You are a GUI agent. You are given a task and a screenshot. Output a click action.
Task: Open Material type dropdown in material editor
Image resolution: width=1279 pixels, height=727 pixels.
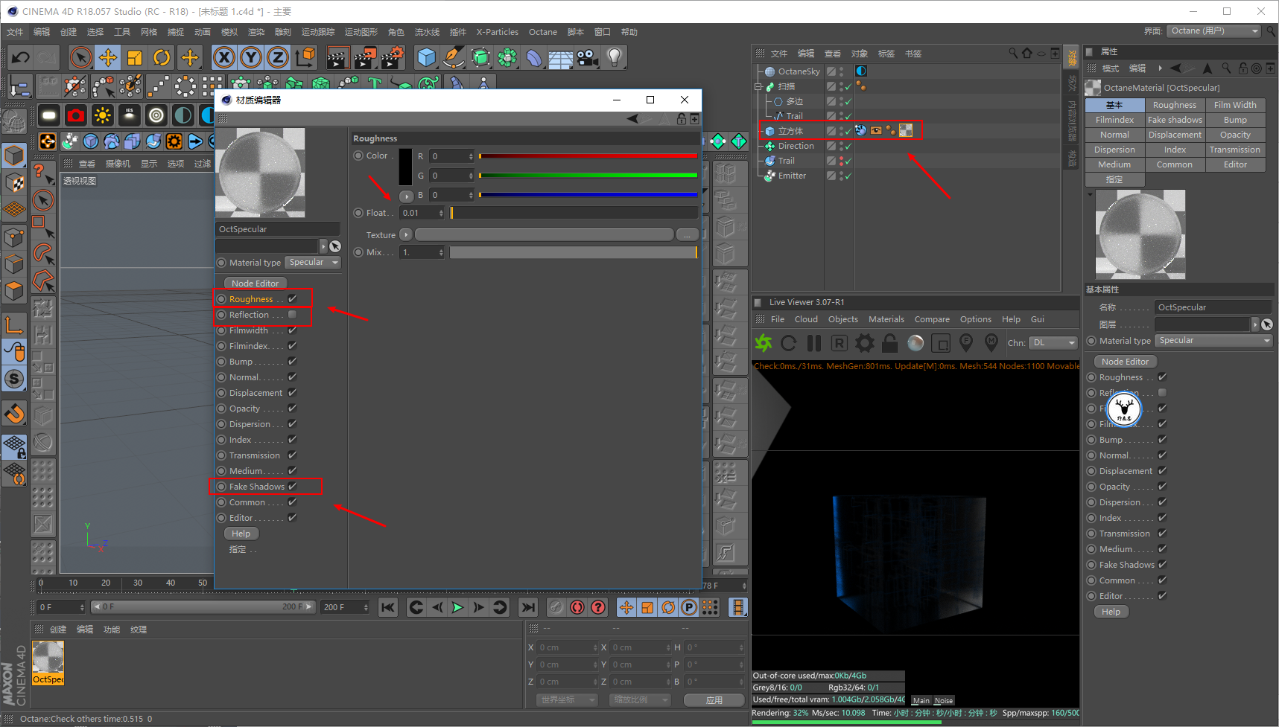tap(314, 263)
